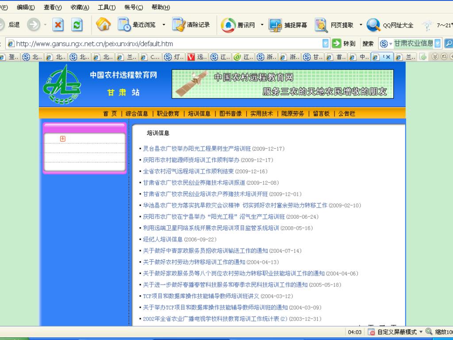
Task: Expand the forward button history dropdown
Action: [45, 25]
